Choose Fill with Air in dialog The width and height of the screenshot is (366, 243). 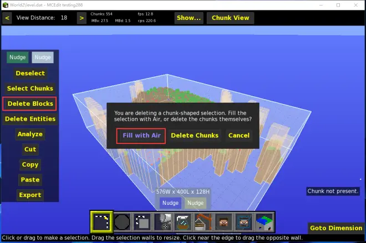[141, 136]
